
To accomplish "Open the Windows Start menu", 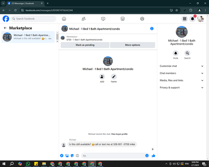I will coord(4,164).
